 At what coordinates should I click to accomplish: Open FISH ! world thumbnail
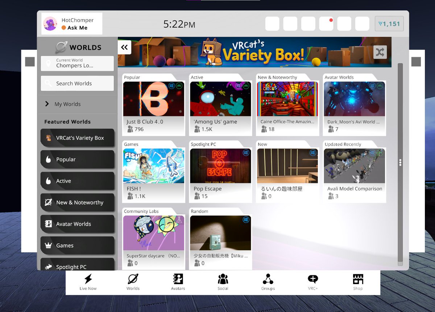pos(154,166)
